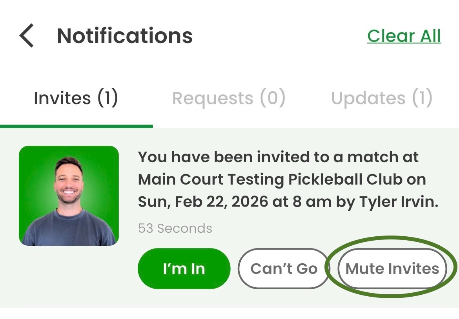
Task: Click the blank white area below the invitation card
Action: [229, 314]
